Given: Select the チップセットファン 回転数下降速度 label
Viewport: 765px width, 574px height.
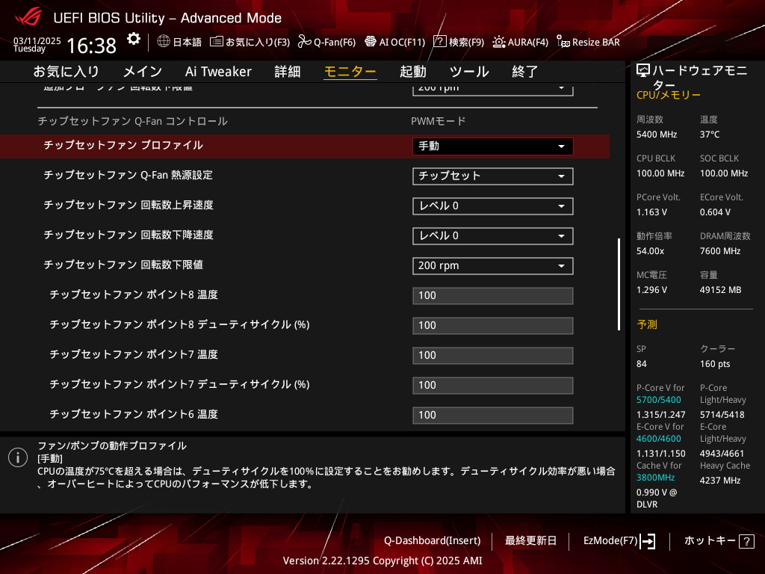Looking at the screenshot, I should pyautogui.click(x=128, y=234).
